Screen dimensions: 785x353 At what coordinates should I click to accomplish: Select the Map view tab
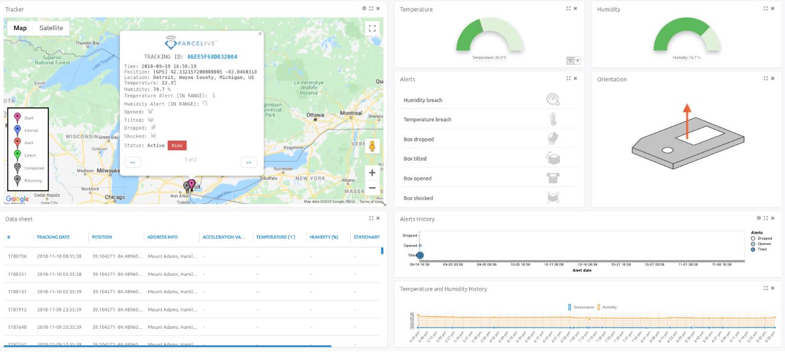[x=20, y=28]
